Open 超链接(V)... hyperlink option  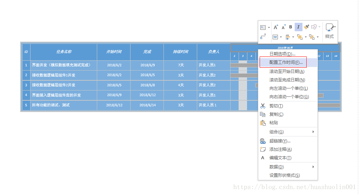pos(280,141)
